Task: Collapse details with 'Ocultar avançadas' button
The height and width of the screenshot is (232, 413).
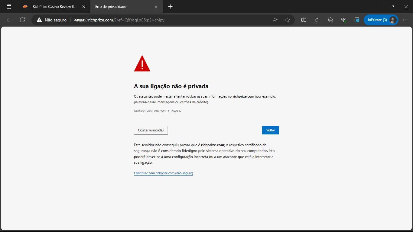Action: coord(151,130)
